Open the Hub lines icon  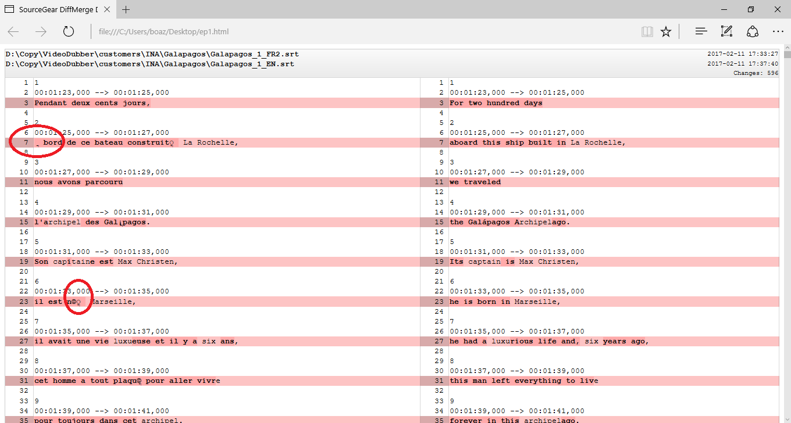[701, 31]
